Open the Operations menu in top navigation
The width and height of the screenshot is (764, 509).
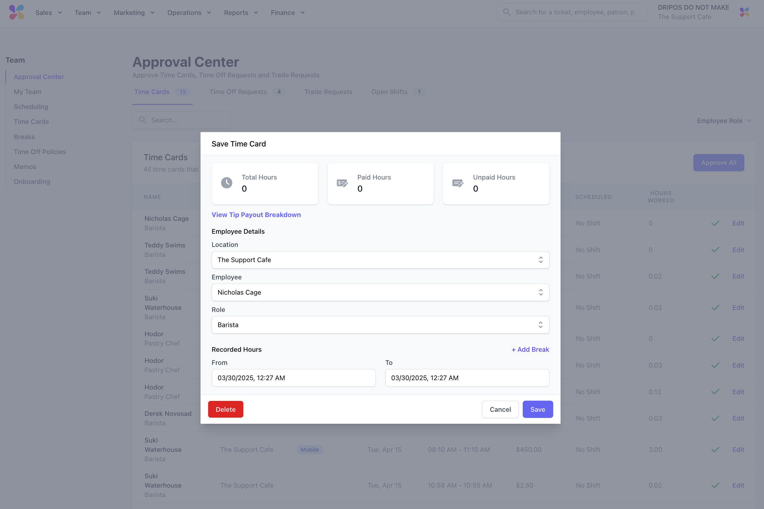(189, 13)
